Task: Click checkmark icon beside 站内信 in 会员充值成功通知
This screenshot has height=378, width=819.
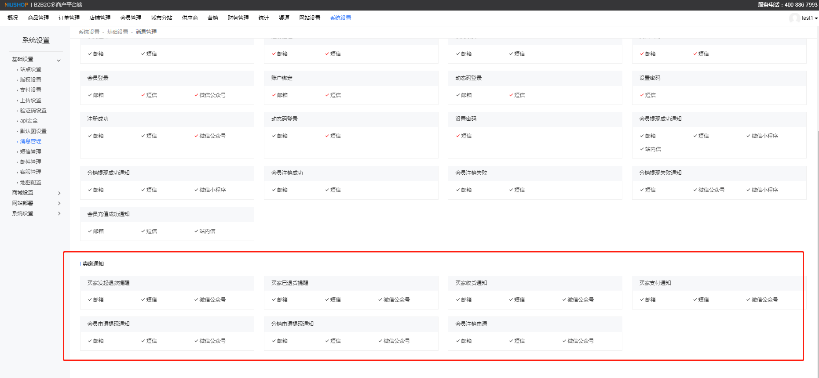Action: click(x=196, y=231)
